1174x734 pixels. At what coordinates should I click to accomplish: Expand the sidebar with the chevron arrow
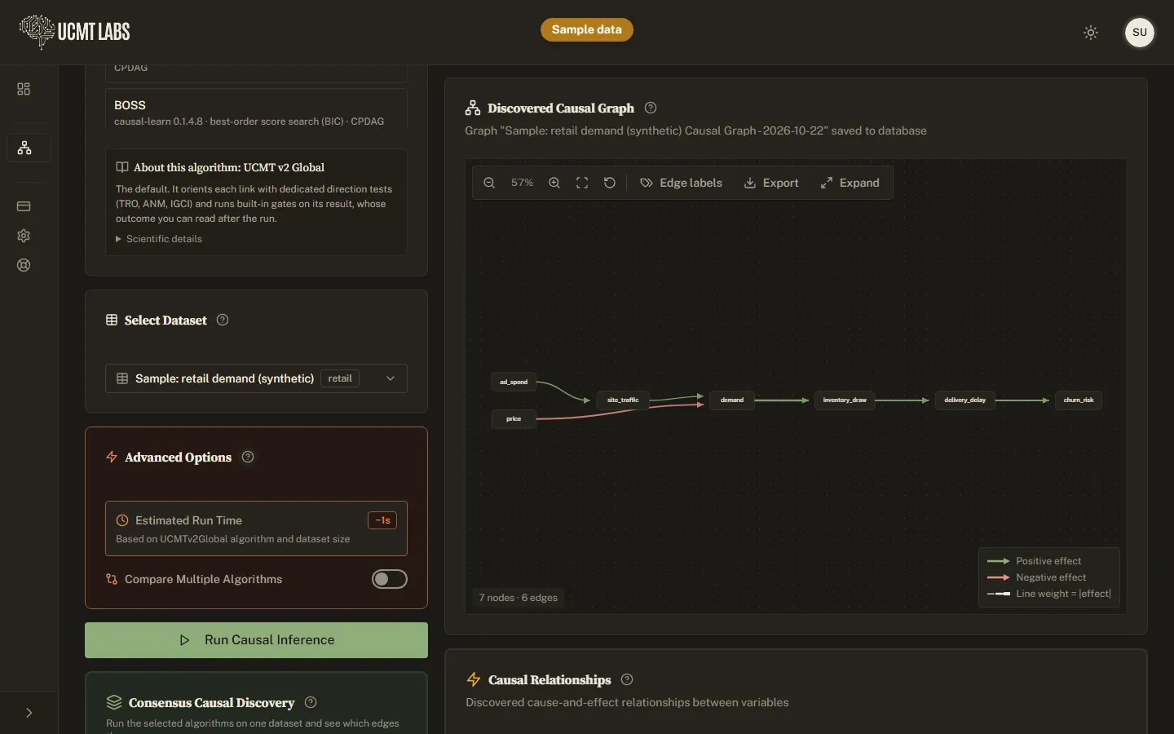[x=29, y=713]
